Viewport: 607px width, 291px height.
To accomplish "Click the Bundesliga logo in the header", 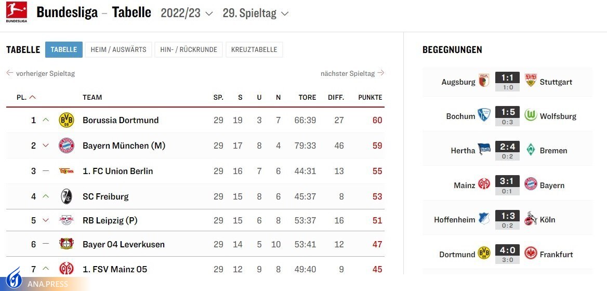I will point(17,12).
